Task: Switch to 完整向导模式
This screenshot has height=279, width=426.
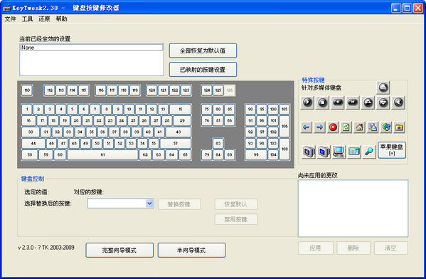Action: pos(119,251)
